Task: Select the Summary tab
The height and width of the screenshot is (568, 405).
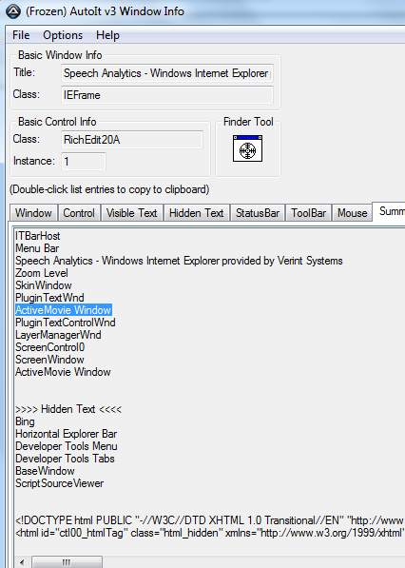Action: click(389, 211)
